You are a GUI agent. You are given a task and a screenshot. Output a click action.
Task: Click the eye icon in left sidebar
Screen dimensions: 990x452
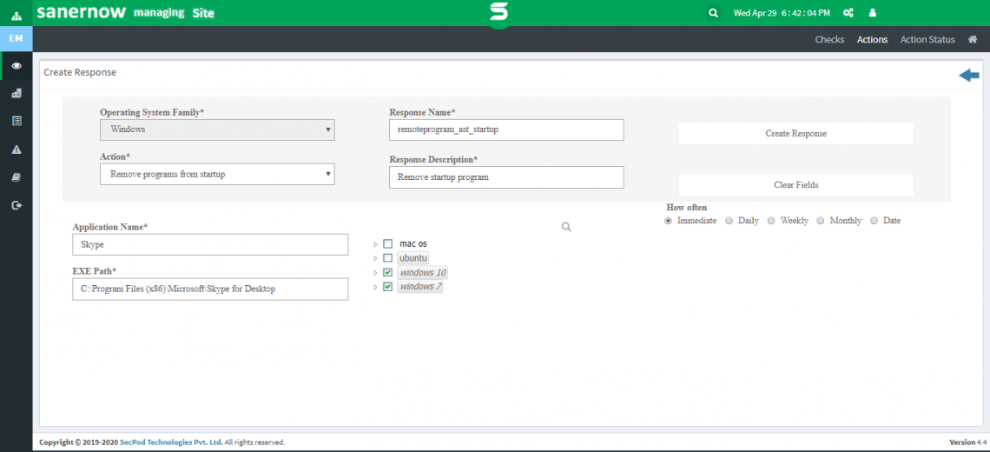16,66
